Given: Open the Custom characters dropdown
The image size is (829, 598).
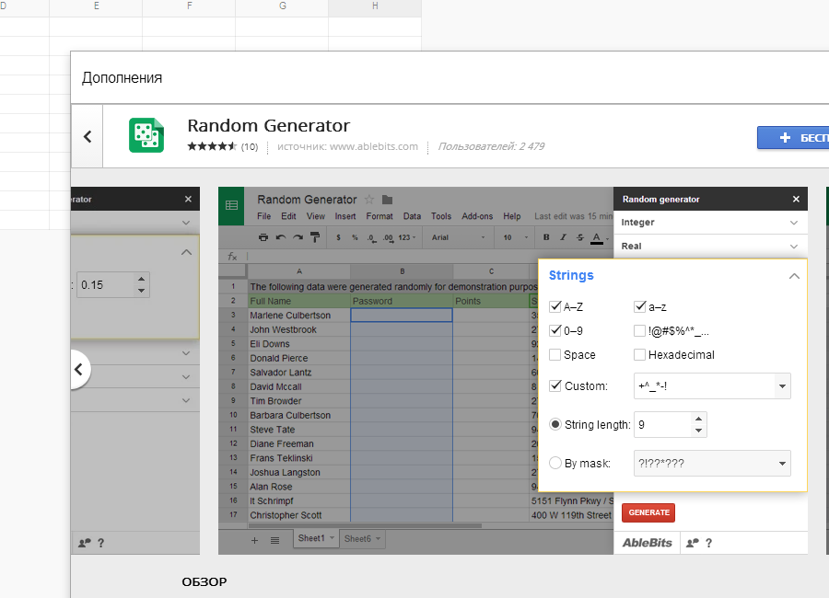Looking at the screenshot, I should click(782, 386).
